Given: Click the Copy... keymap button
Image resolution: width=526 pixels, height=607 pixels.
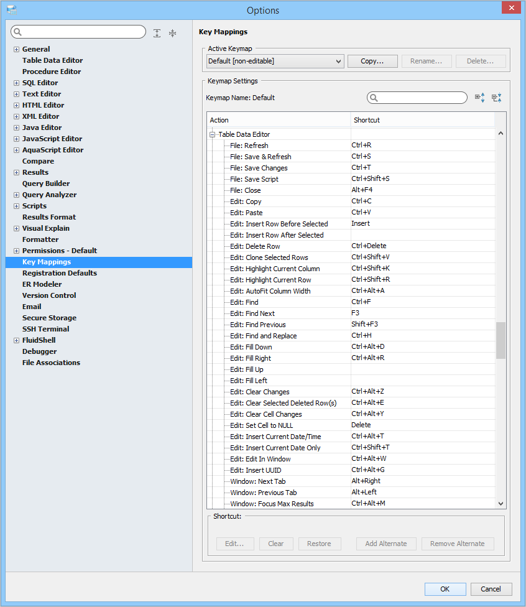Looking at the screenshot, I should pyautogui.click(x=372, y=61).
